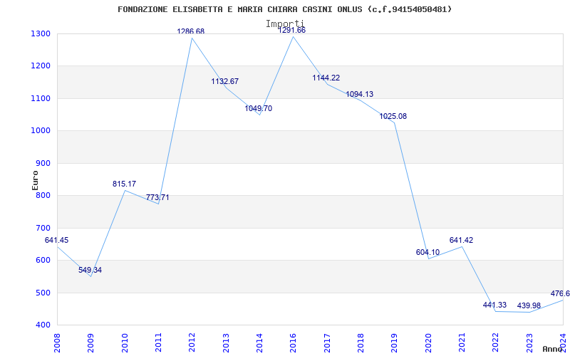Image resolution: width=570 pixels, height=356 pixels.
Task: Click the x-axis year 2014
Action: tap(259, 343)
